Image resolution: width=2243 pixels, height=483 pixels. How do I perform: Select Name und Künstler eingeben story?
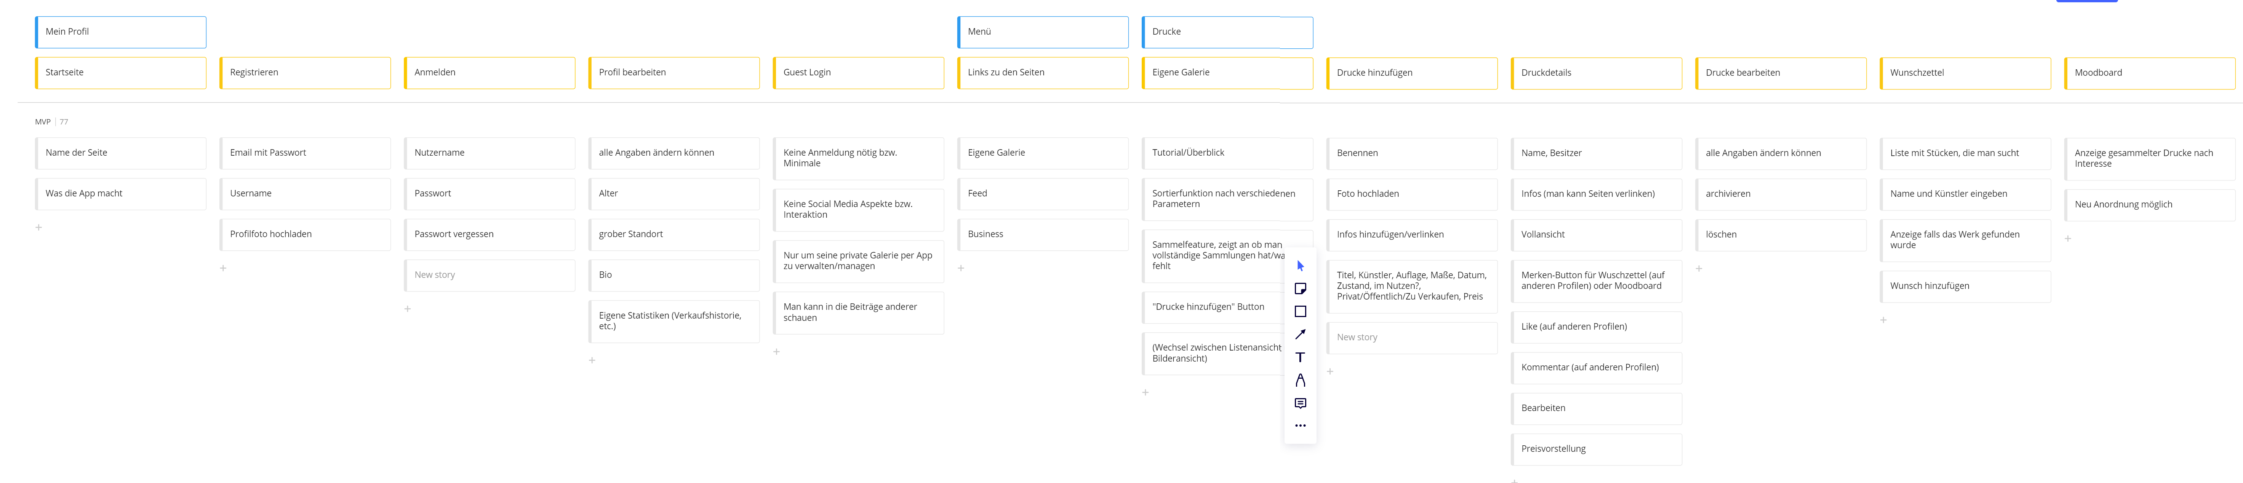pyautogui.click(x=1965, y=194)
